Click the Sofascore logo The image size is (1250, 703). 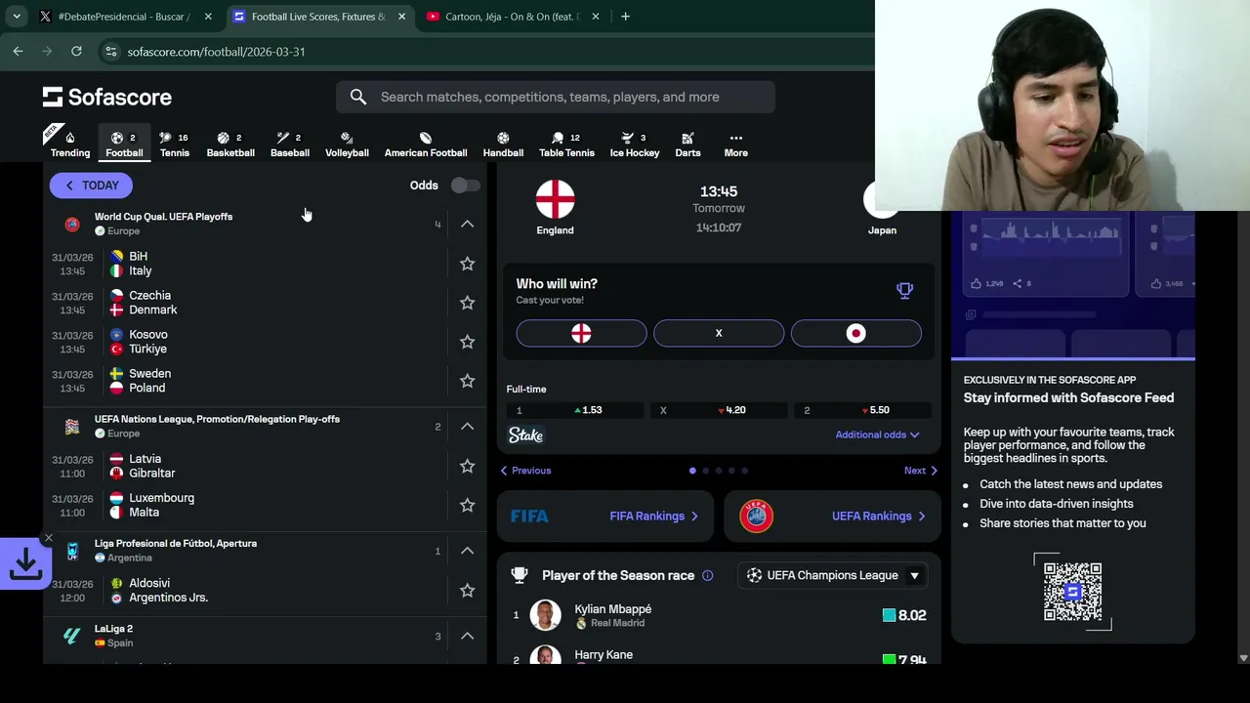107,97
